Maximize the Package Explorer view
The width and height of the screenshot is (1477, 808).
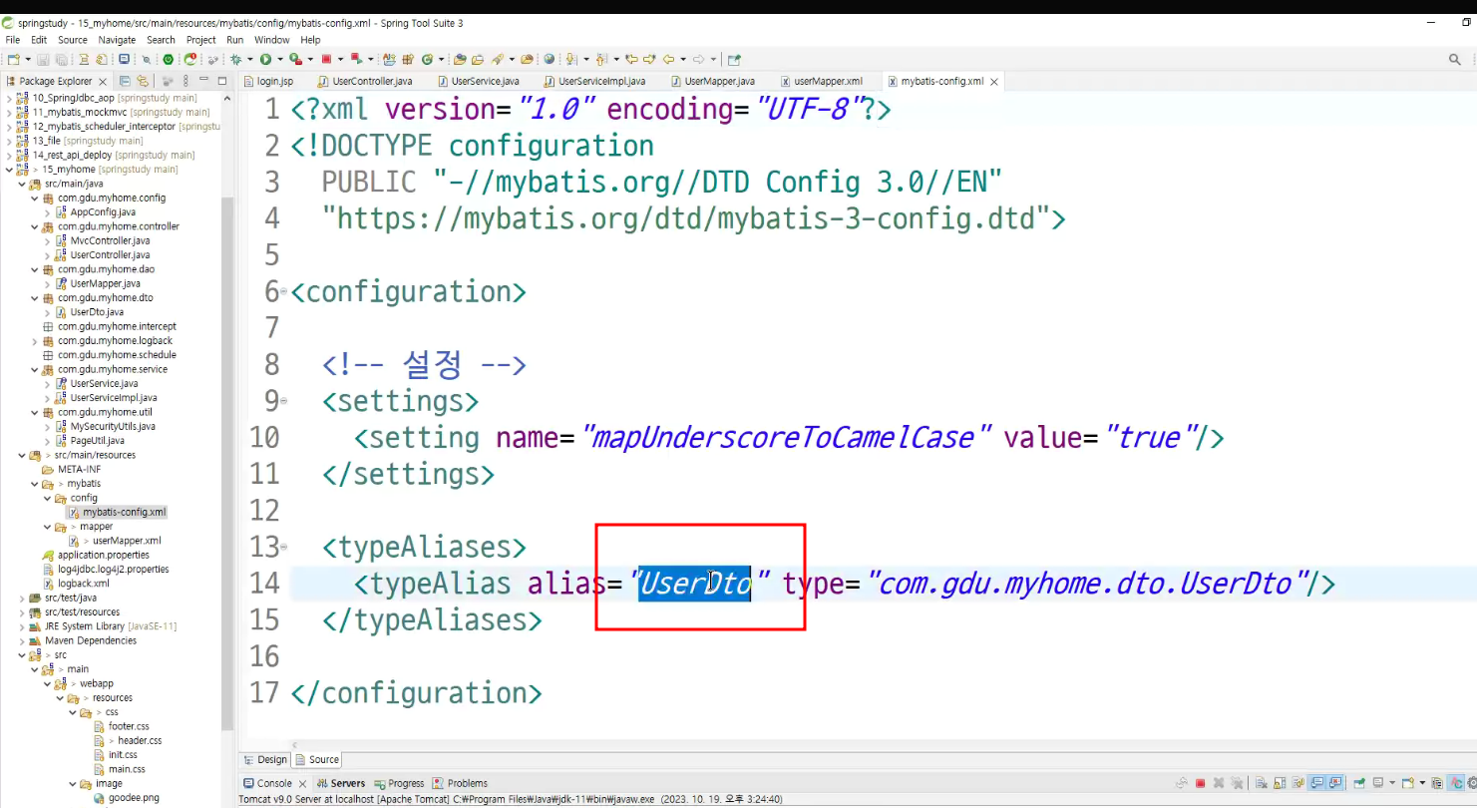pyautogui.click(x=222, y=81)
